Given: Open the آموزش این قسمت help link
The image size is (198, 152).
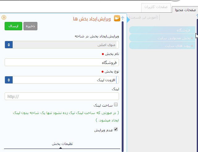Looking at the screenshot, I should coord(144,17).
